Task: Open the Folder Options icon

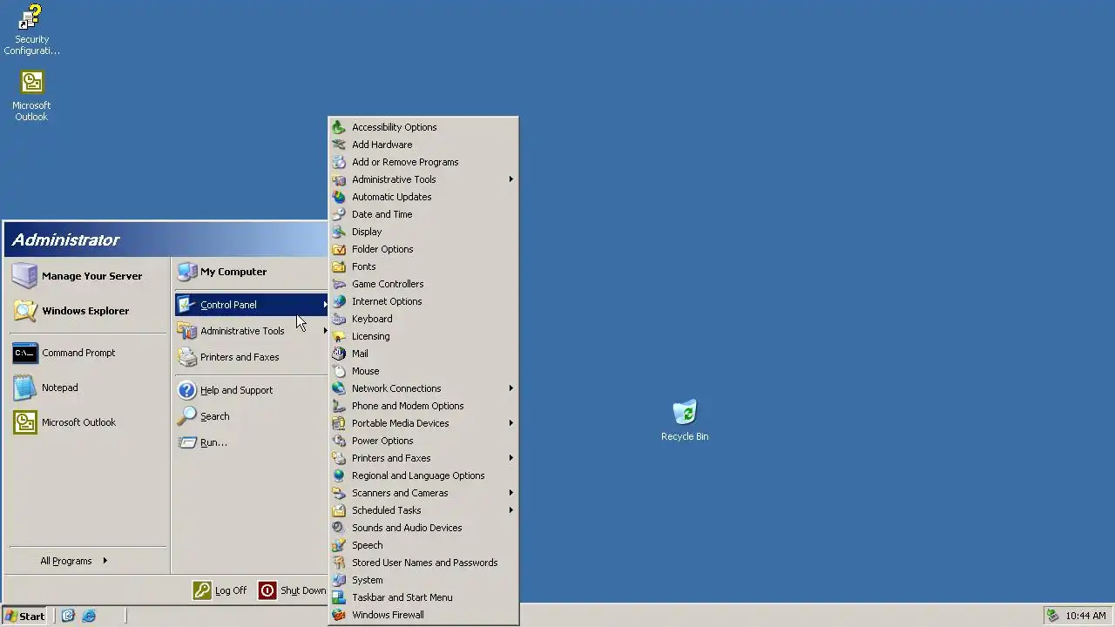Action: tap(339, 249)
